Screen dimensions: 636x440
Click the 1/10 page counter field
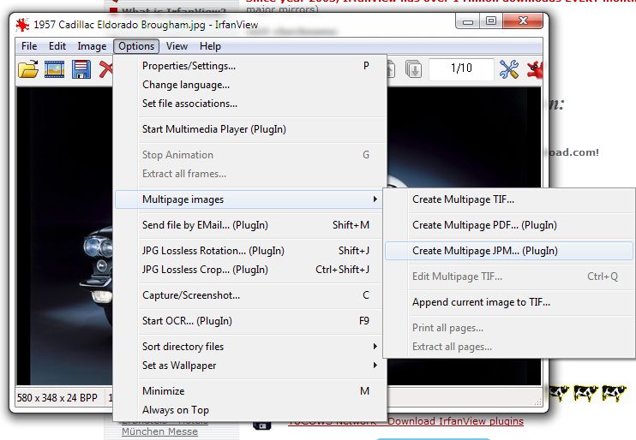[x=462, y=68]
